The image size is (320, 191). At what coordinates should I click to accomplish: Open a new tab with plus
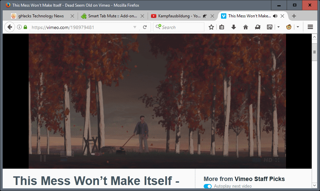[x=294, y=16]
